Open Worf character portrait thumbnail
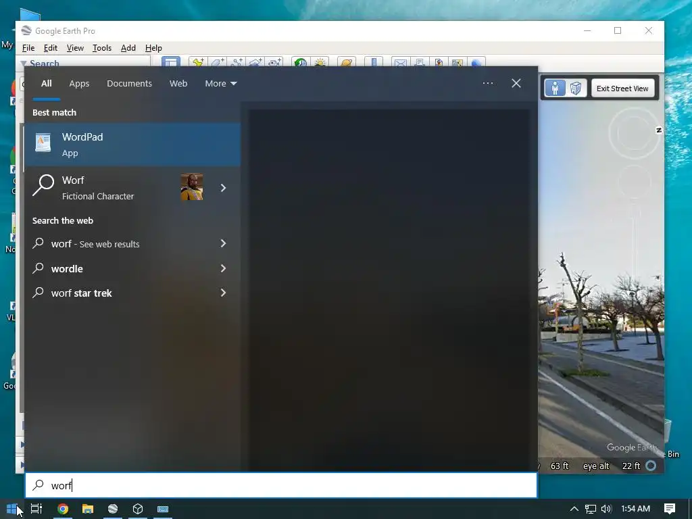Viewport: 692px width, 519px height. 192,187
